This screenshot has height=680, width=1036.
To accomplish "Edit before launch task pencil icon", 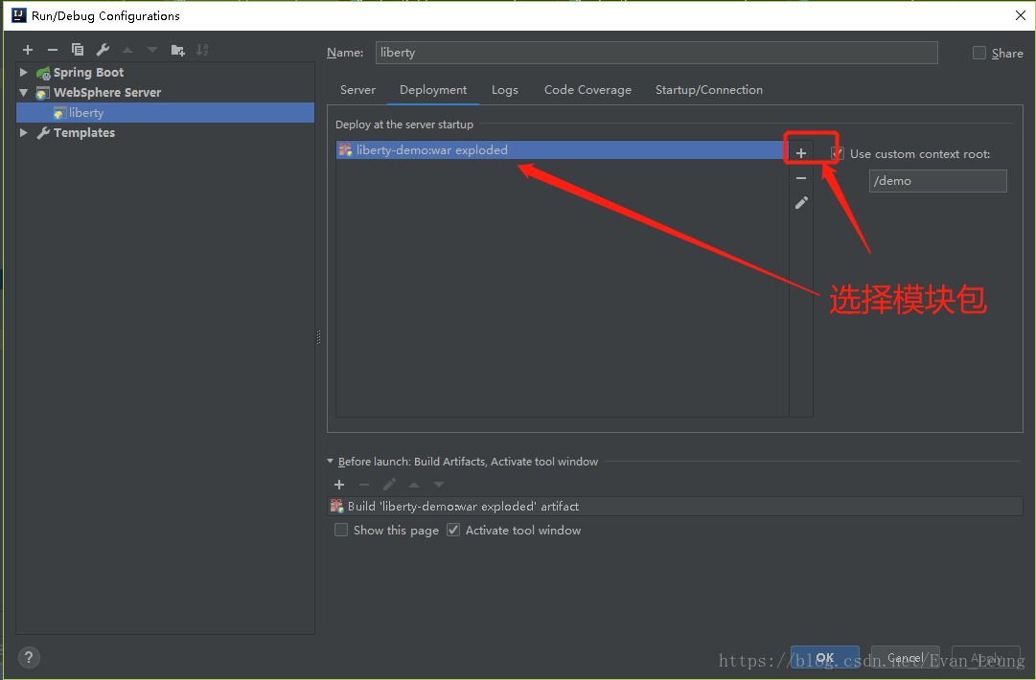I will click(x=389, y=485).
